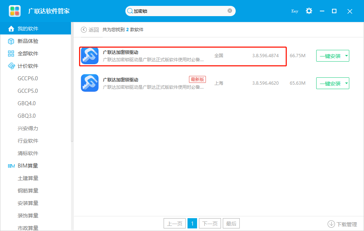The width and height of the screenshot is (364, 231).
Task: Click the 下载管理 download arrow icon
Action: pyautogui.click(x=331, y=224)
